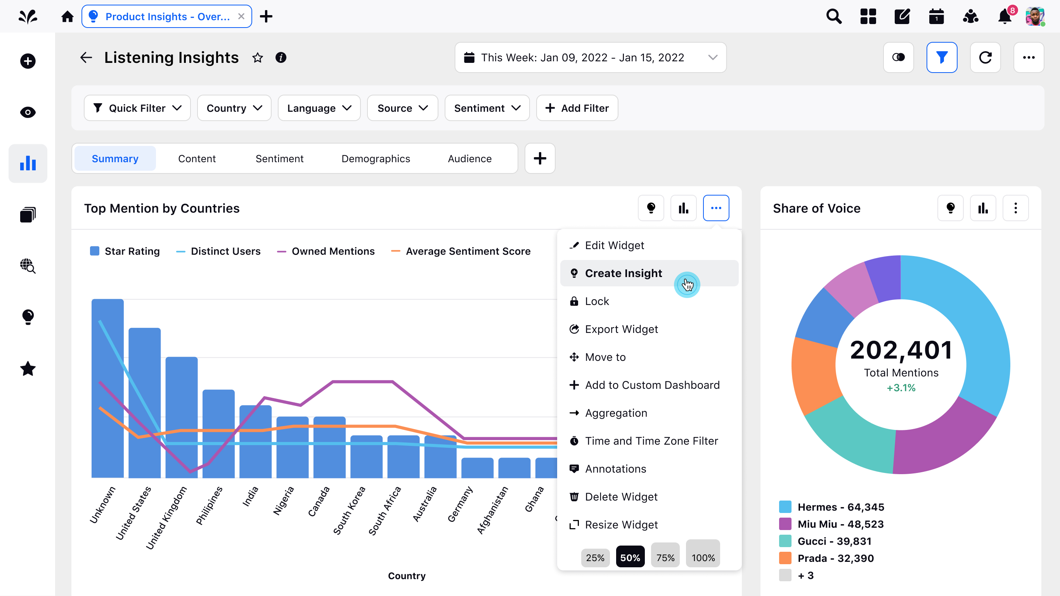The image size is (1060, 596).
Task: Expand the Sentiment filter dropdown
Action: coord(487,108)
